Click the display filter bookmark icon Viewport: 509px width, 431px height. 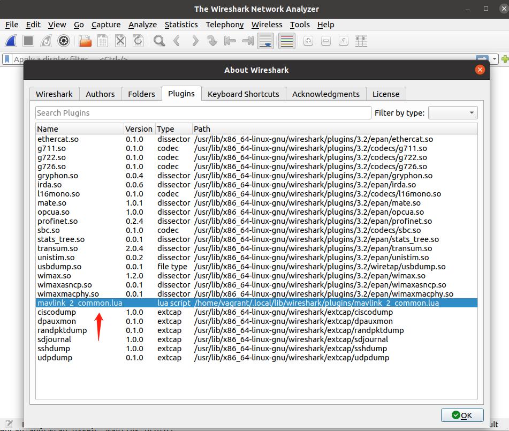7,59
